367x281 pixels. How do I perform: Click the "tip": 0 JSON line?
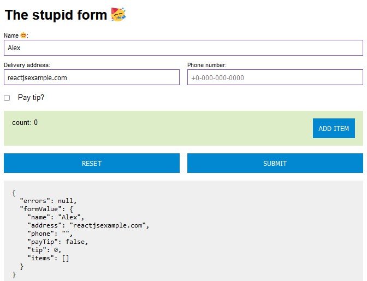coord(44,250)
